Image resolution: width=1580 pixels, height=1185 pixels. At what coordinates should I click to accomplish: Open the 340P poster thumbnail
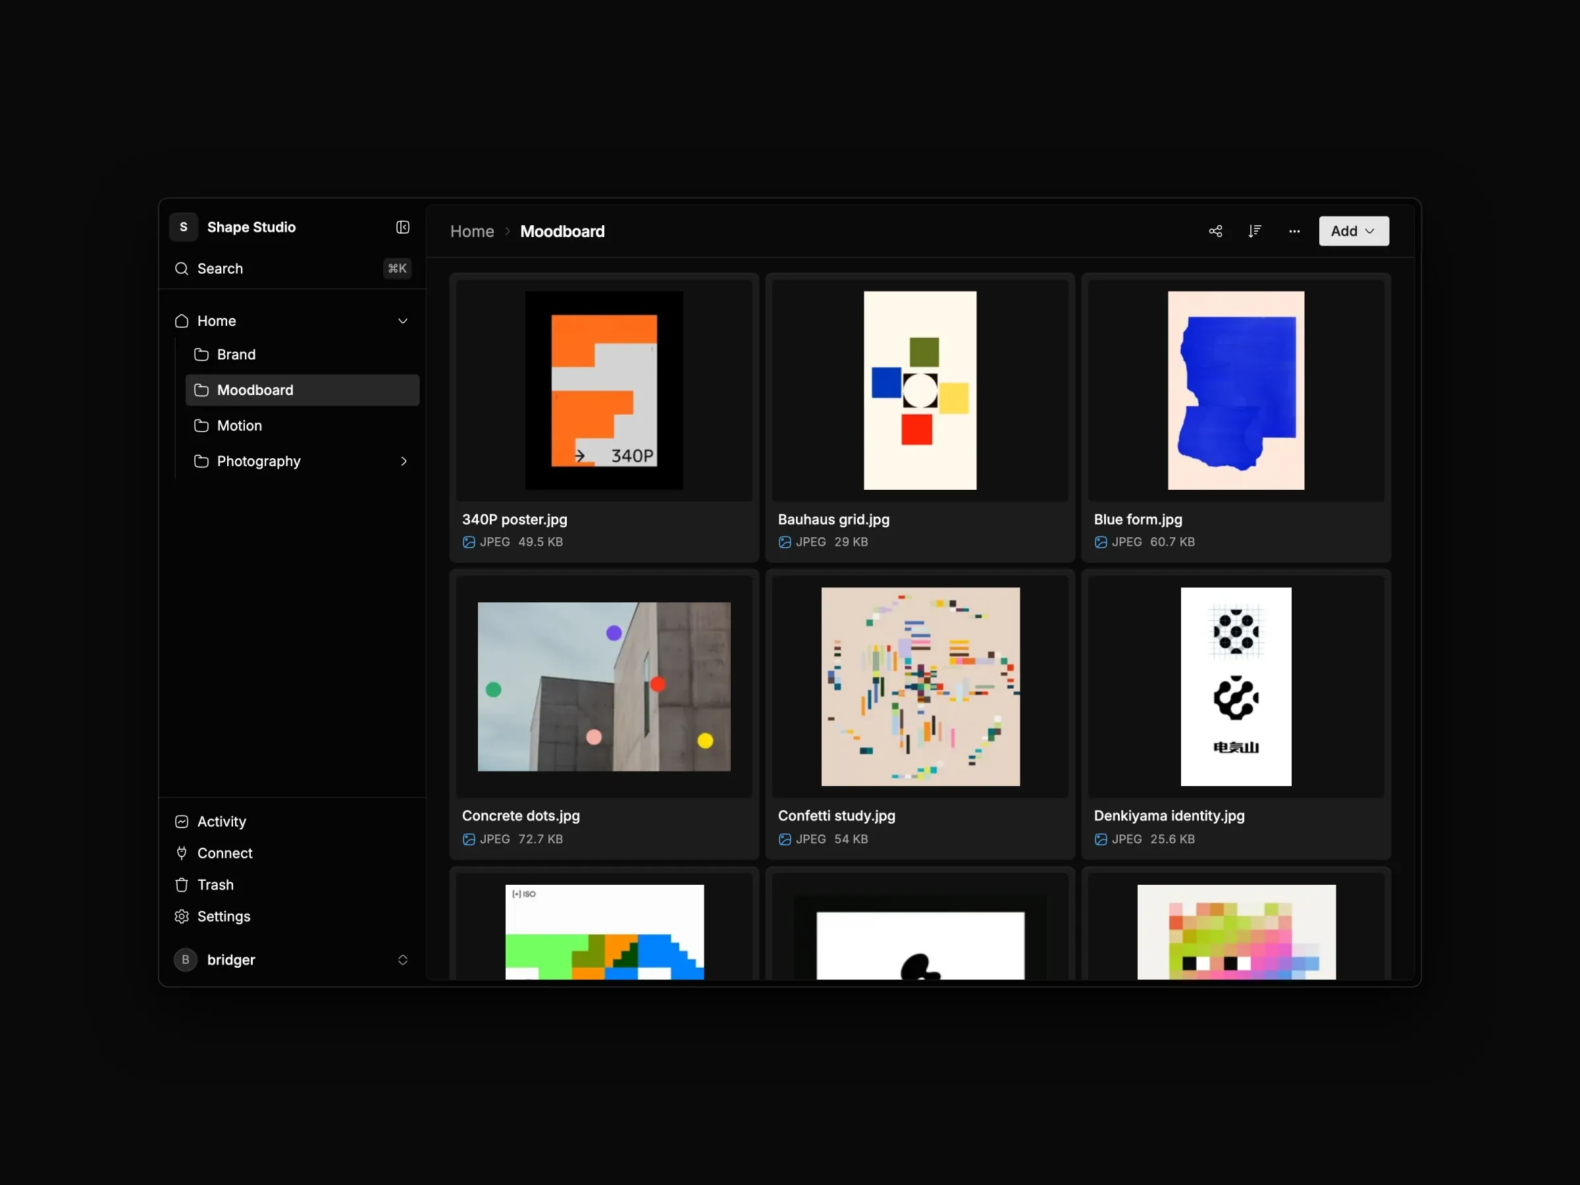click(604, 390)
